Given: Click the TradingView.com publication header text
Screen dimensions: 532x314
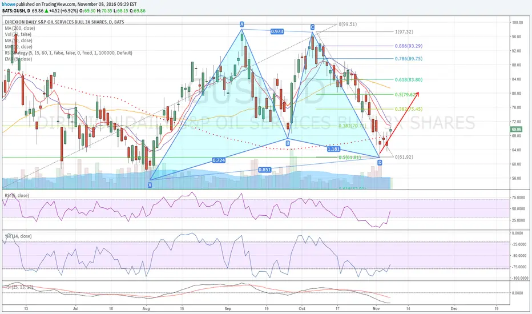Looking at the screenshot, I should (70, 5).
